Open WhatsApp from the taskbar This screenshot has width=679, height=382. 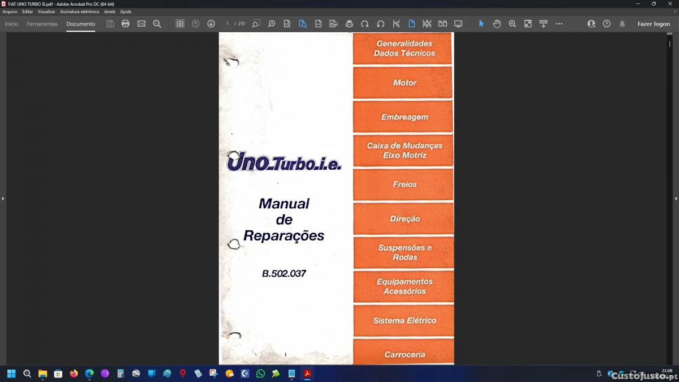pos(260,374)
